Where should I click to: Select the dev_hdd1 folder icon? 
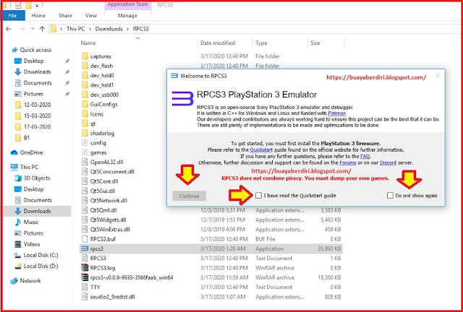click(85, 85)
